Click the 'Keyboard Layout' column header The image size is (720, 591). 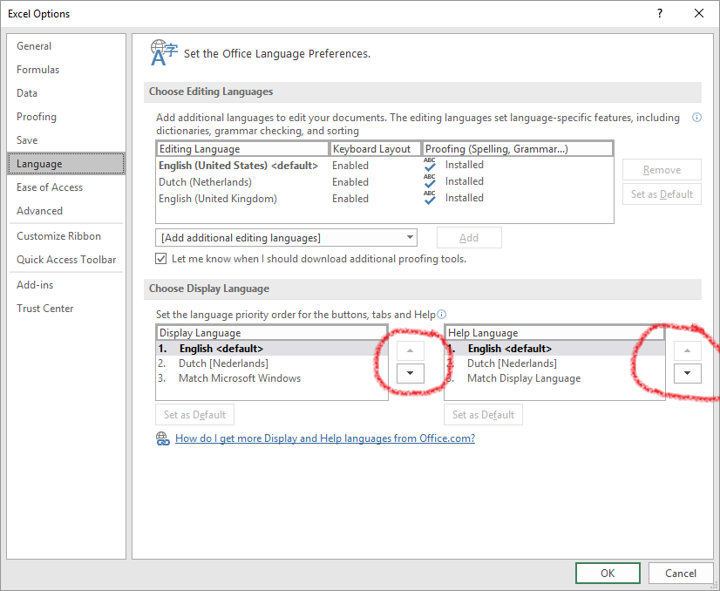[375, 149]
